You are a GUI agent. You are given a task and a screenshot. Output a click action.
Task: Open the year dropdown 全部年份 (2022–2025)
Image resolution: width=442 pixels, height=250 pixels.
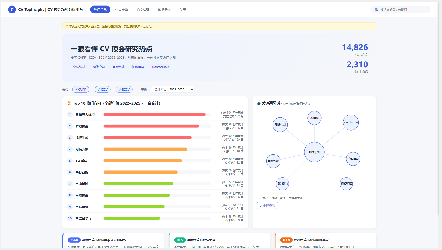pos(173,89)
